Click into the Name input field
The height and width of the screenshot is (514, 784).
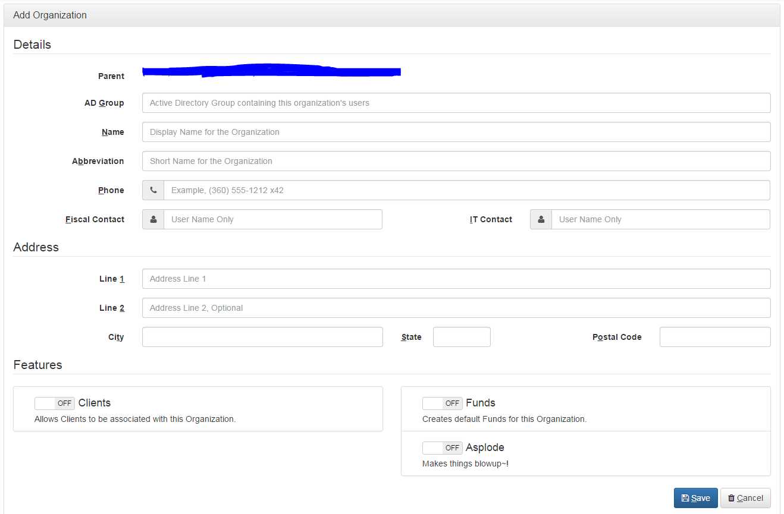[x=456, y=132]
